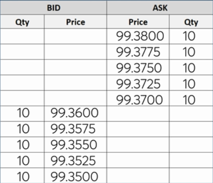Click the ask price 99.3800
The width and height of the screenshot is (213, 183).
coord(140,36)
